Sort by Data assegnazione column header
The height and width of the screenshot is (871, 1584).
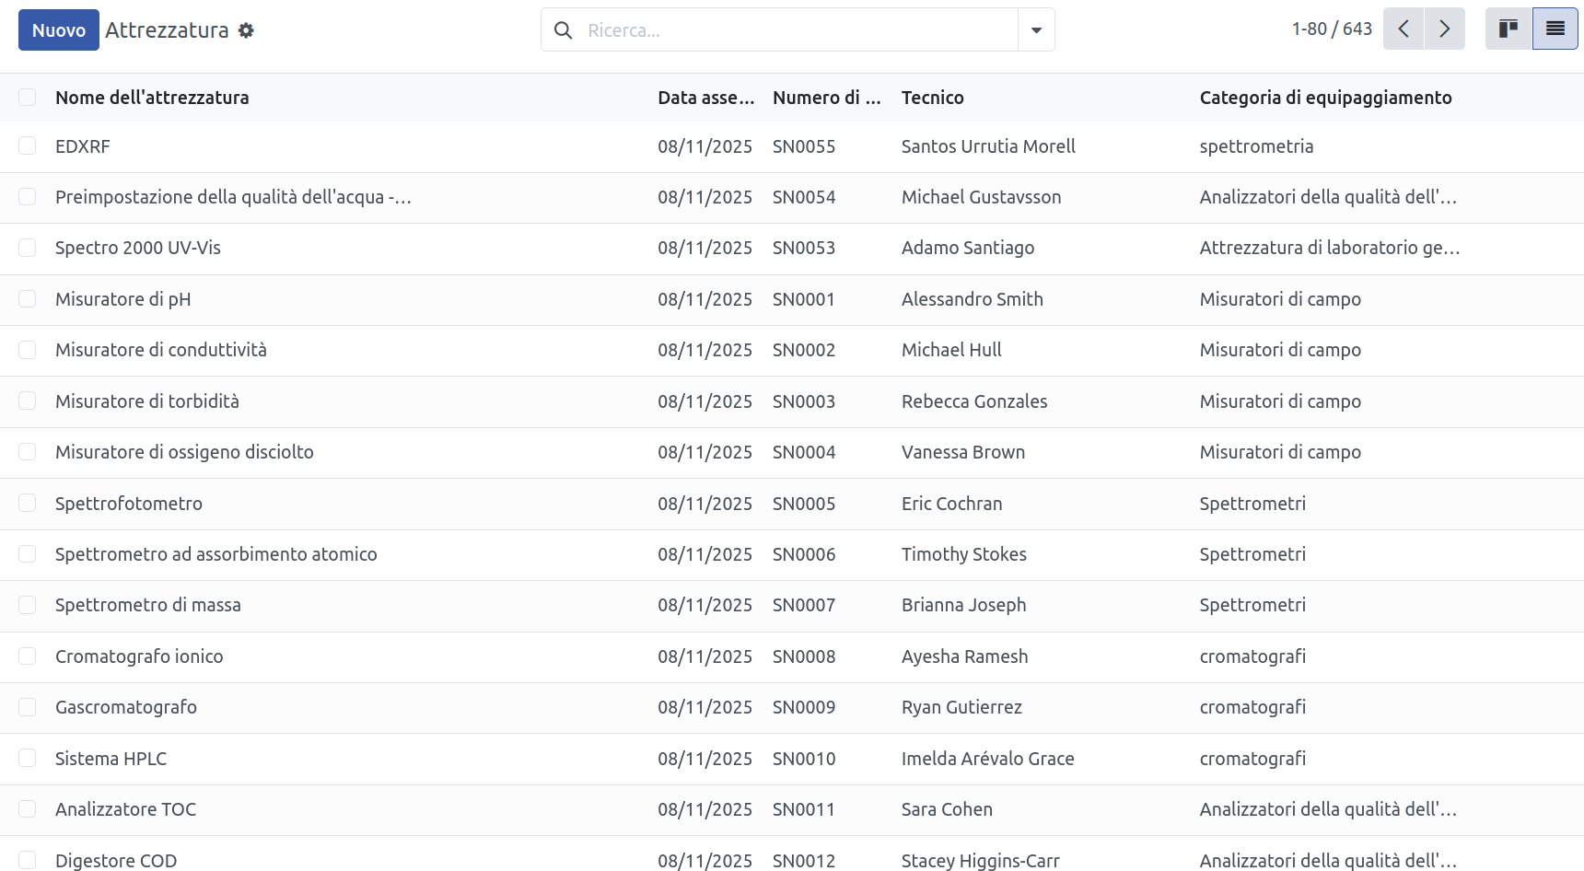pos(705,98)
